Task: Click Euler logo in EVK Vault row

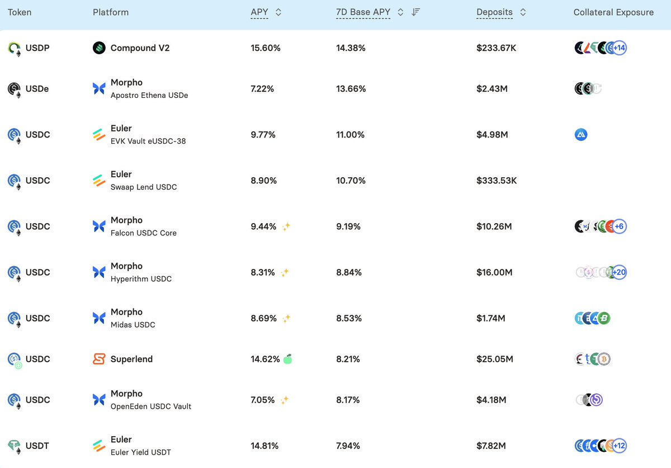Action: [x=99, y=135]
